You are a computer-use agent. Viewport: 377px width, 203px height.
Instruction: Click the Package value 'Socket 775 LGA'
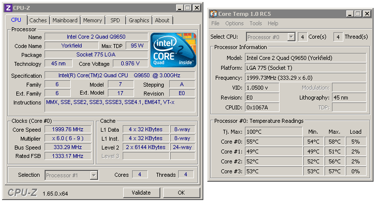point(96,54)
